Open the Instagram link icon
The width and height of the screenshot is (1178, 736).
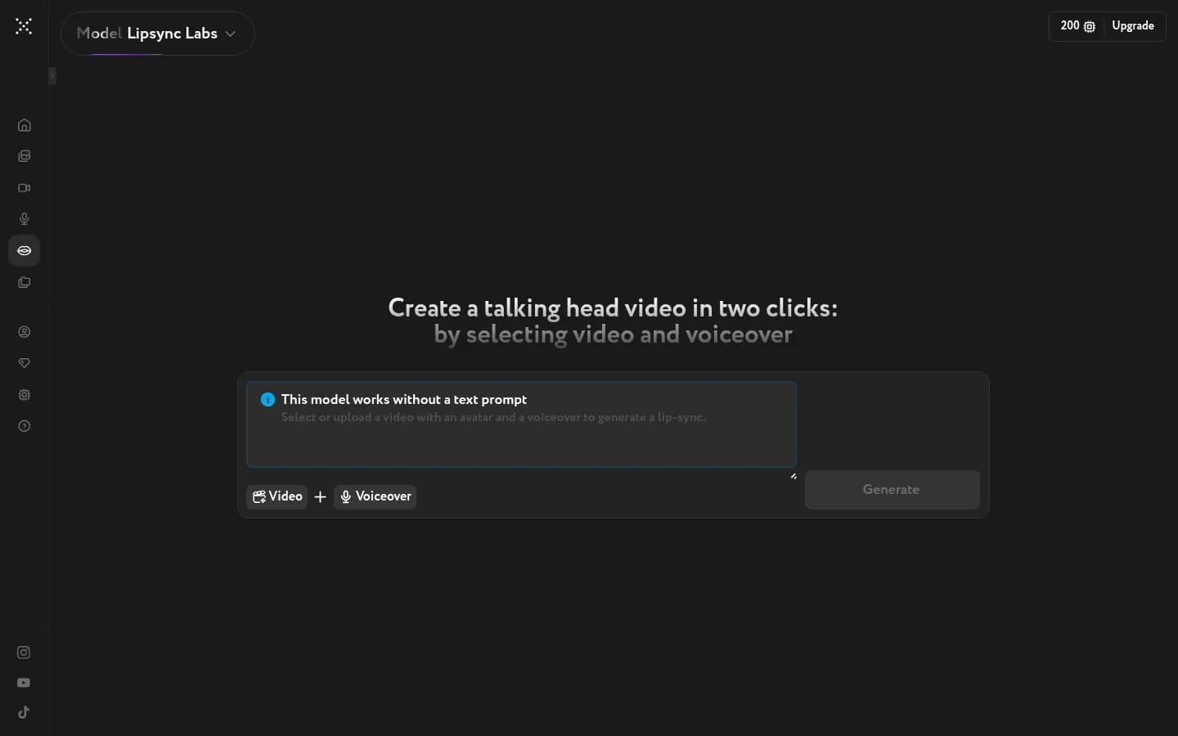coord(24,653)
